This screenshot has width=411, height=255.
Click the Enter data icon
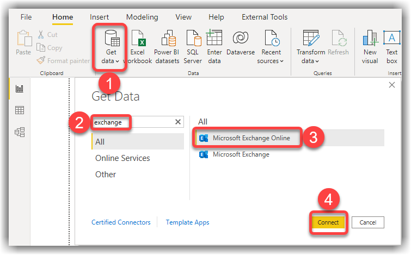click(x=214, y=38)
